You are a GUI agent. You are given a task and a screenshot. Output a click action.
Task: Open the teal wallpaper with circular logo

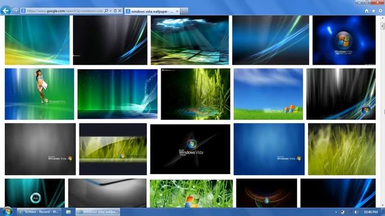(x=35, y=193)
